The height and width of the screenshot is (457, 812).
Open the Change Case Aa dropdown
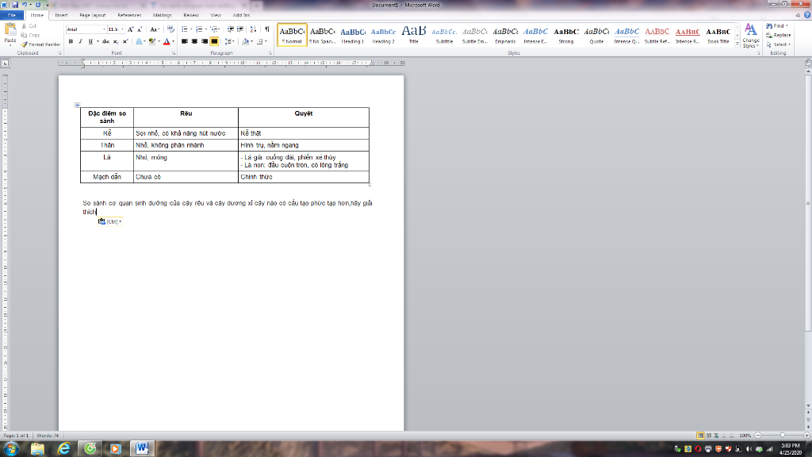155,29
